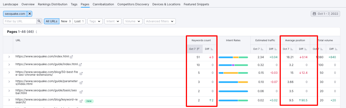Sort Total volume by Diff
Screen dimensions: 346x108
tap(333, 49)
